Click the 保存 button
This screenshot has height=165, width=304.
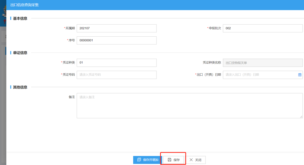point(173,160)
